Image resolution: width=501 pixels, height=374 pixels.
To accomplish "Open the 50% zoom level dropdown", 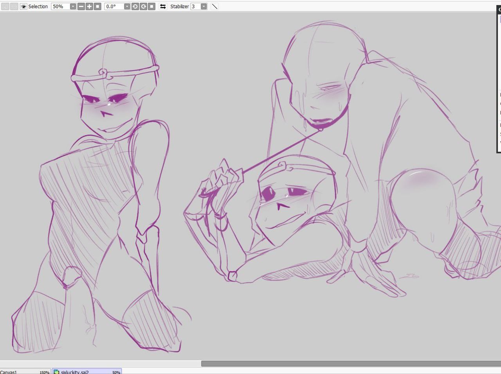I will [x=73, y=7].
